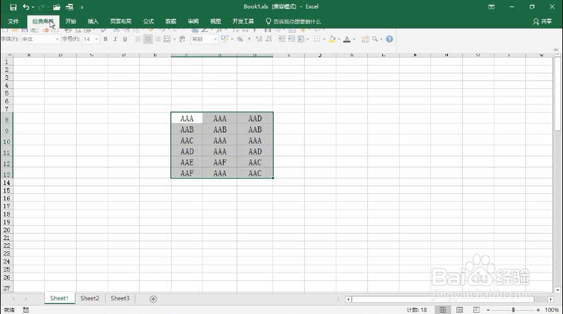Click the cell format table icon
This screenshot has width=563, height=314.
click(x=301, y=39)
